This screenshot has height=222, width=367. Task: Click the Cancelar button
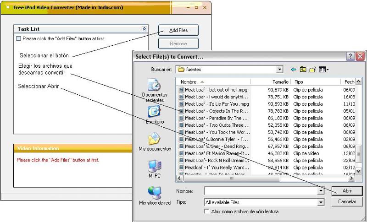point(347,201)
